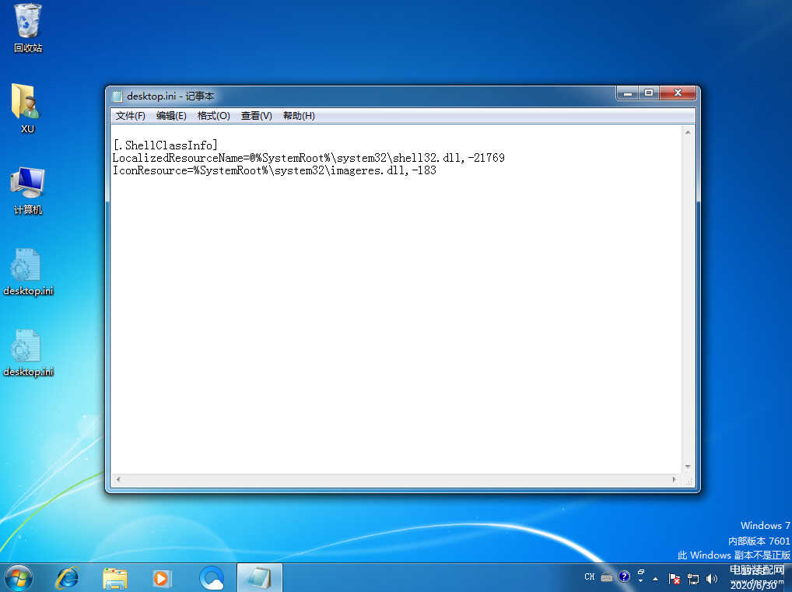Launch Windows Media Player from the taskbar

[162, 578]
